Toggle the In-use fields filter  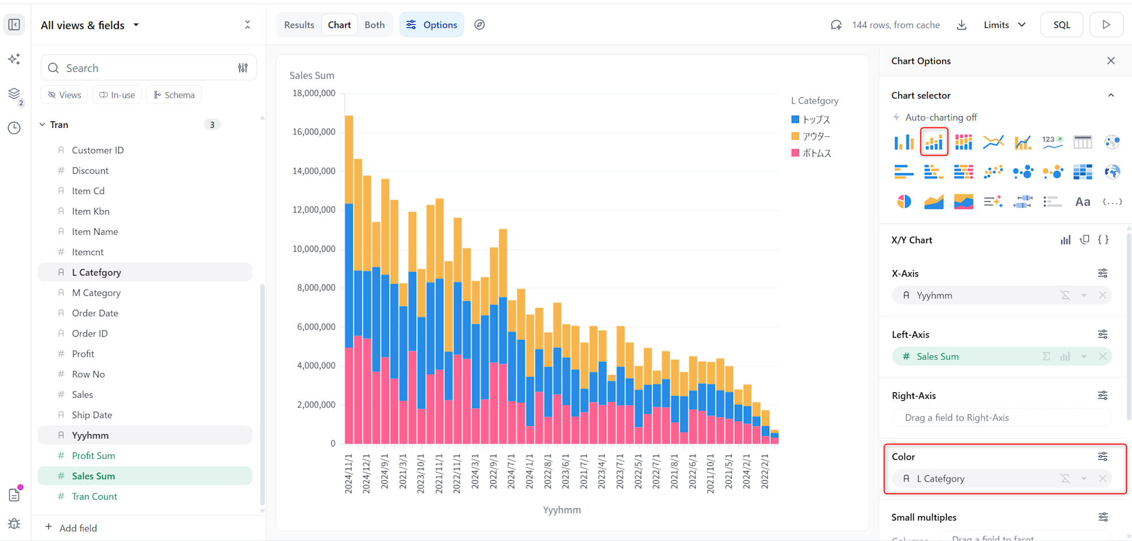[117, 95]
